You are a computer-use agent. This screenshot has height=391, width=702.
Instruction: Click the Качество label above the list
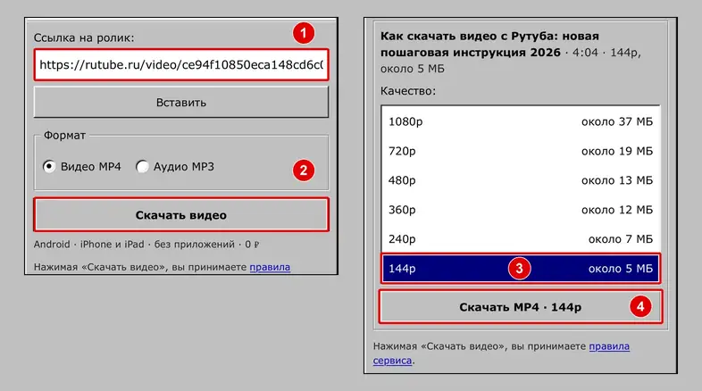408,91
